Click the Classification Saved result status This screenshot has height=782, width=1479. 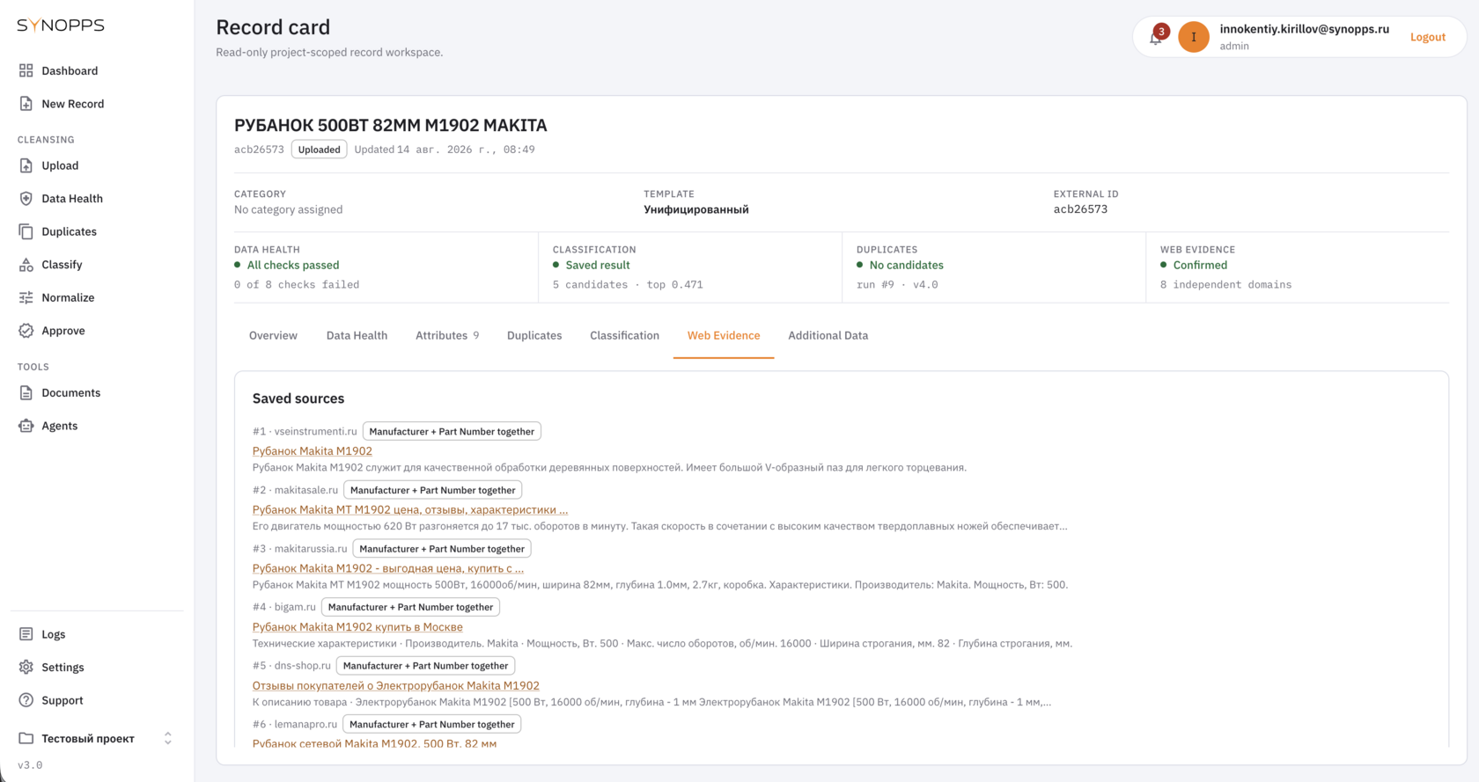(598, 265)
